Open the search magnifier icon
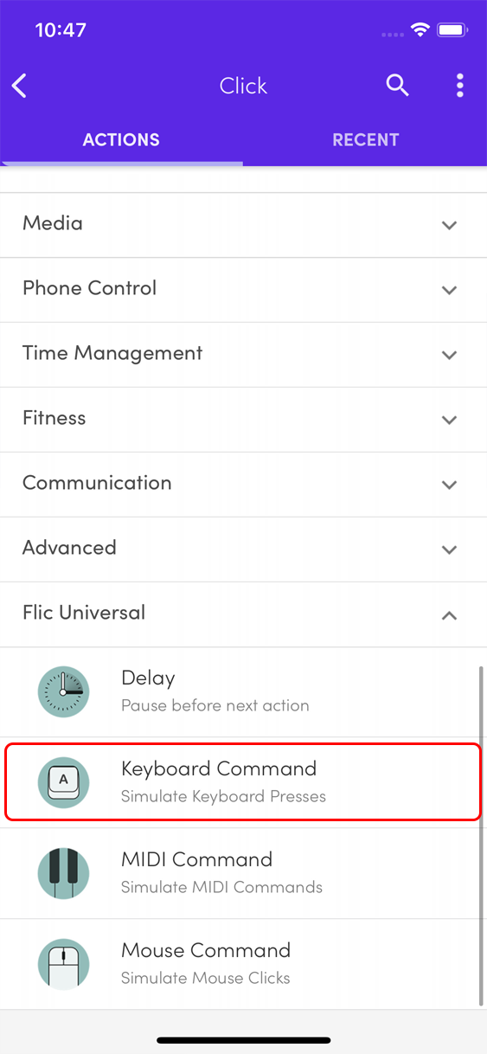Image resolution: width=487 pixels, height=1054 pixels. click(397, 85)
